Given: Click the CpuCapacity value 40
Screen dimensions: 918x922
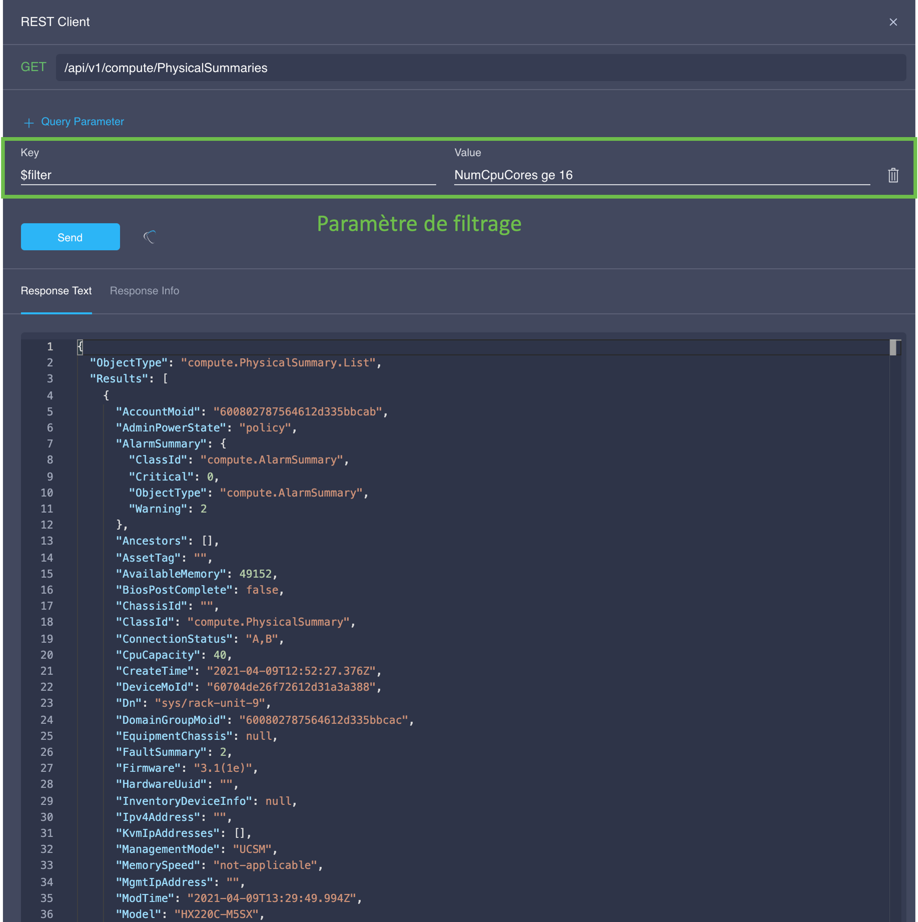Looking at the screenshot, I should pos(219,655).
